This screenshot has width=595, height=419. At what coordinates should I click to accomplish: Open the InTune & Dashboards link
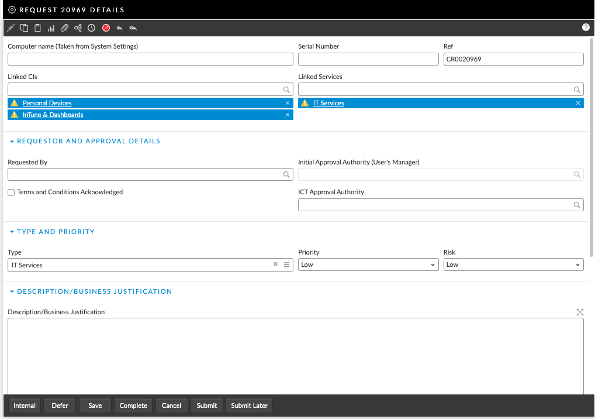pos(53,115)
